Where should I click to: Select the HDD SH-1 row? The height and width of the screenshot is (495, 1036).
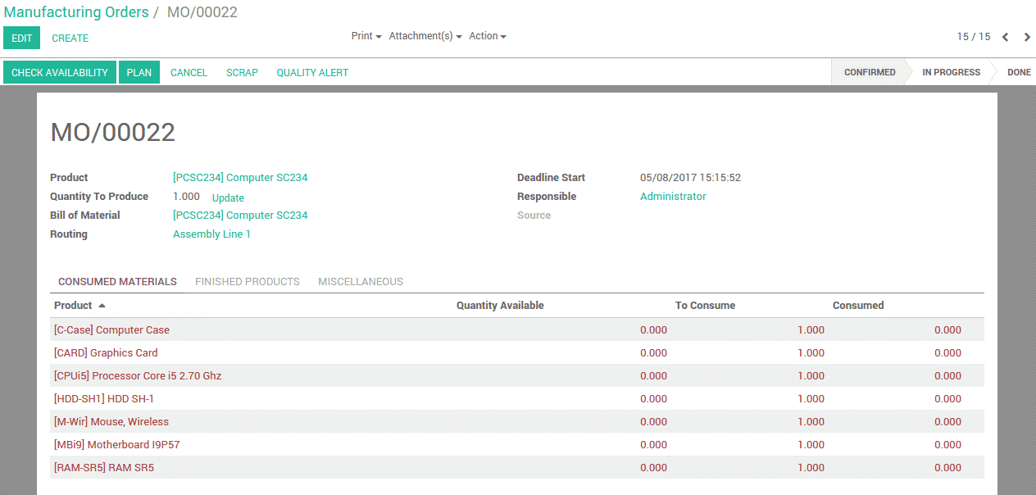click(x=517, y=398)
